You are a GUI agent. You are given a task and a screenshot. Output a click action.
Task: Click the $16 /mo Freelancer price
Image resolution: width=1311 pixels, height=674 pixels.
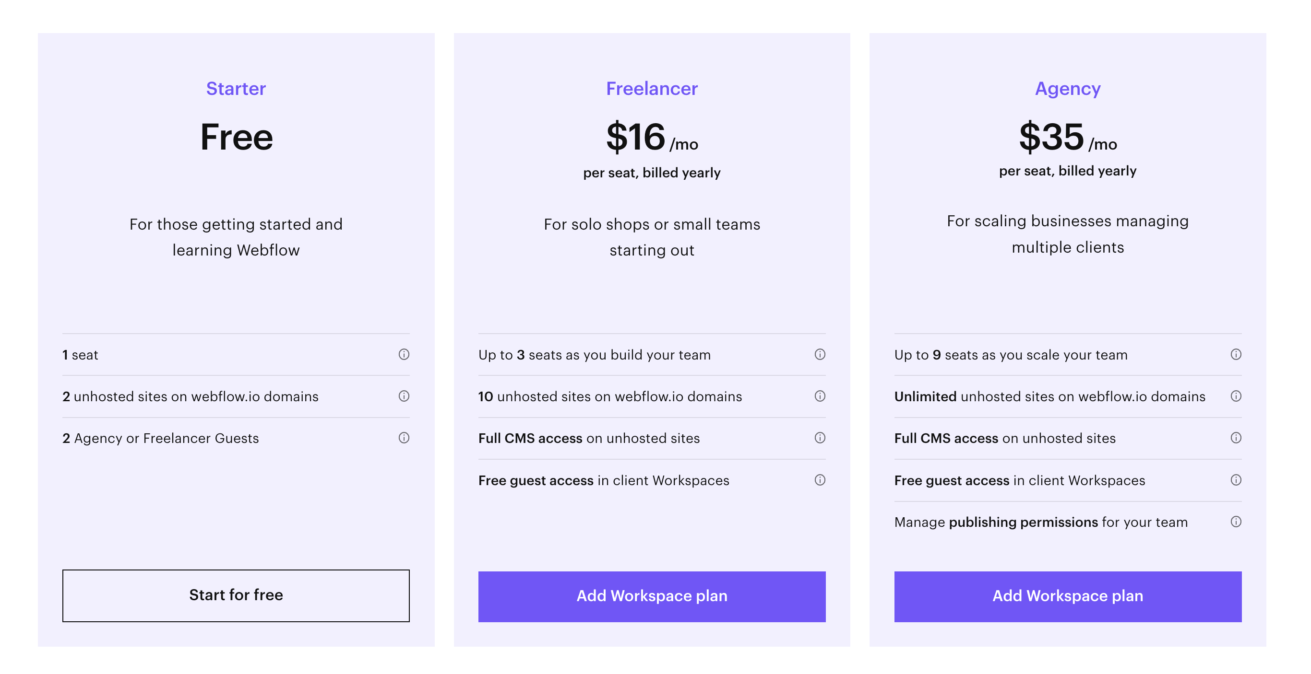[x=652, y=137]
